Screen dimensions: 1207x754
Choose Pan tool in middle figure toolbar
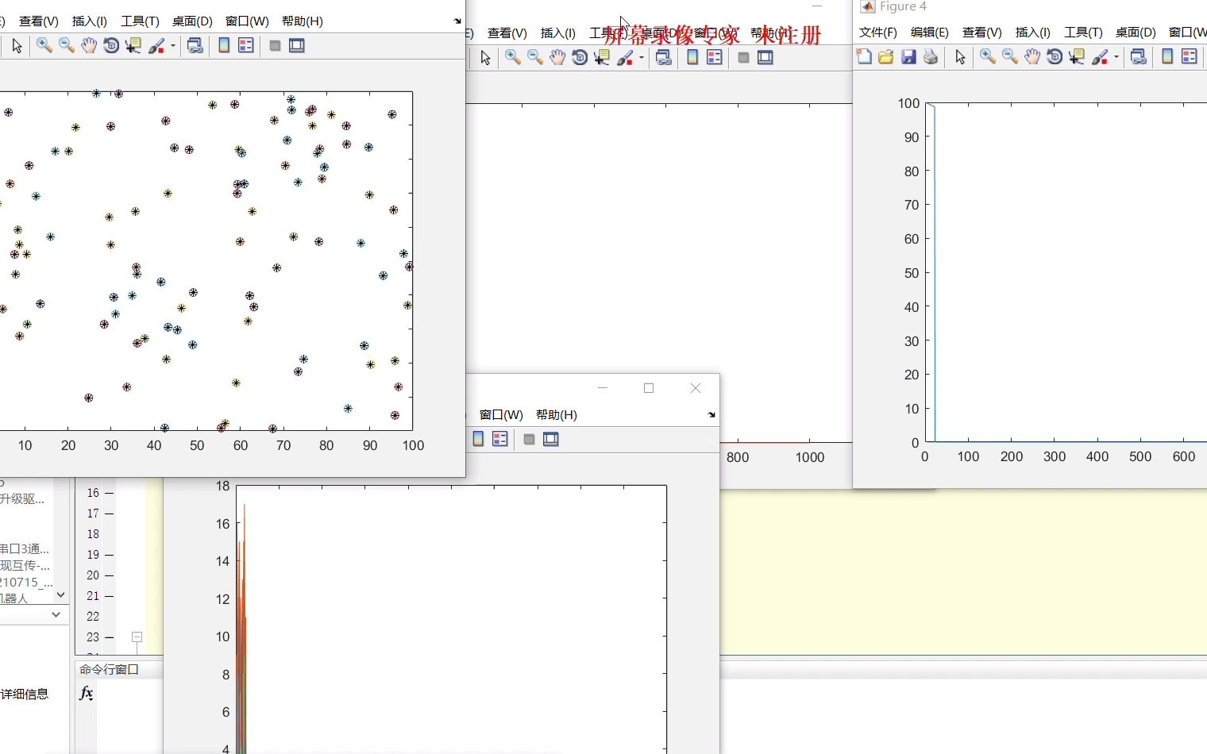(557, 57)
